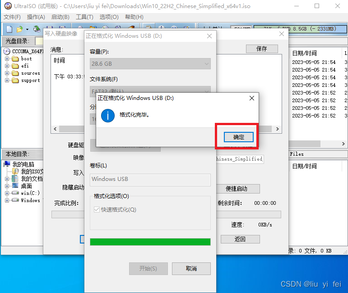
Task: Click right scroll arrow in message list
Action: pos(278,129)
